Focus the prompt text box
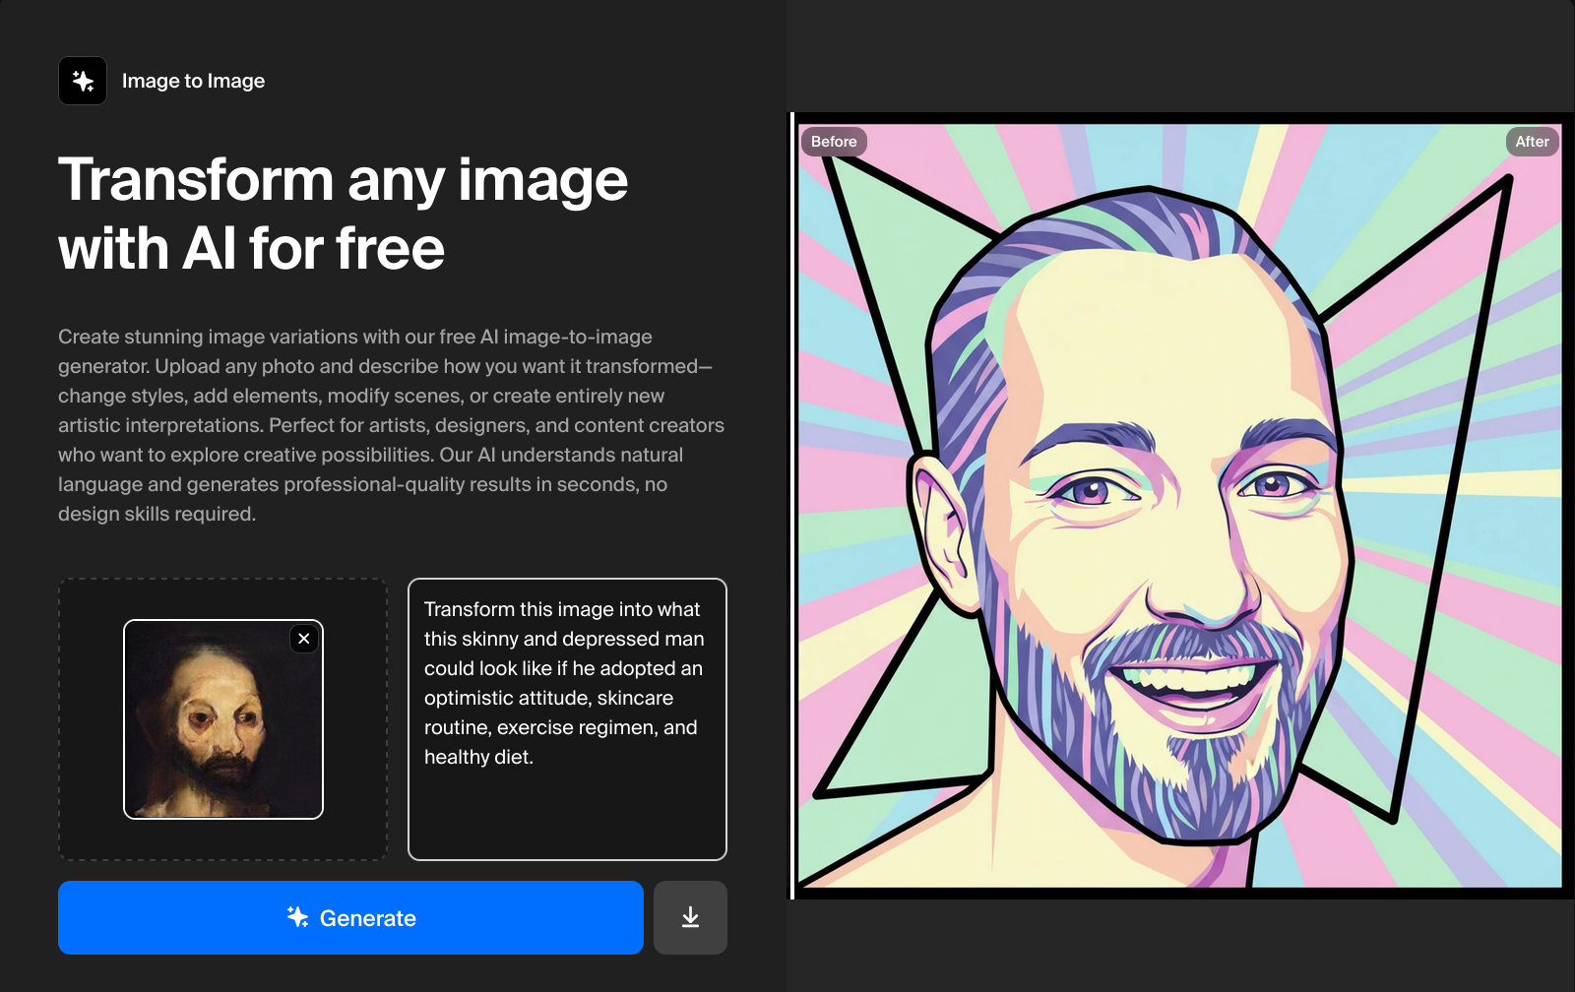Screen dimensions: 1575x992 [x=567, y=719]
